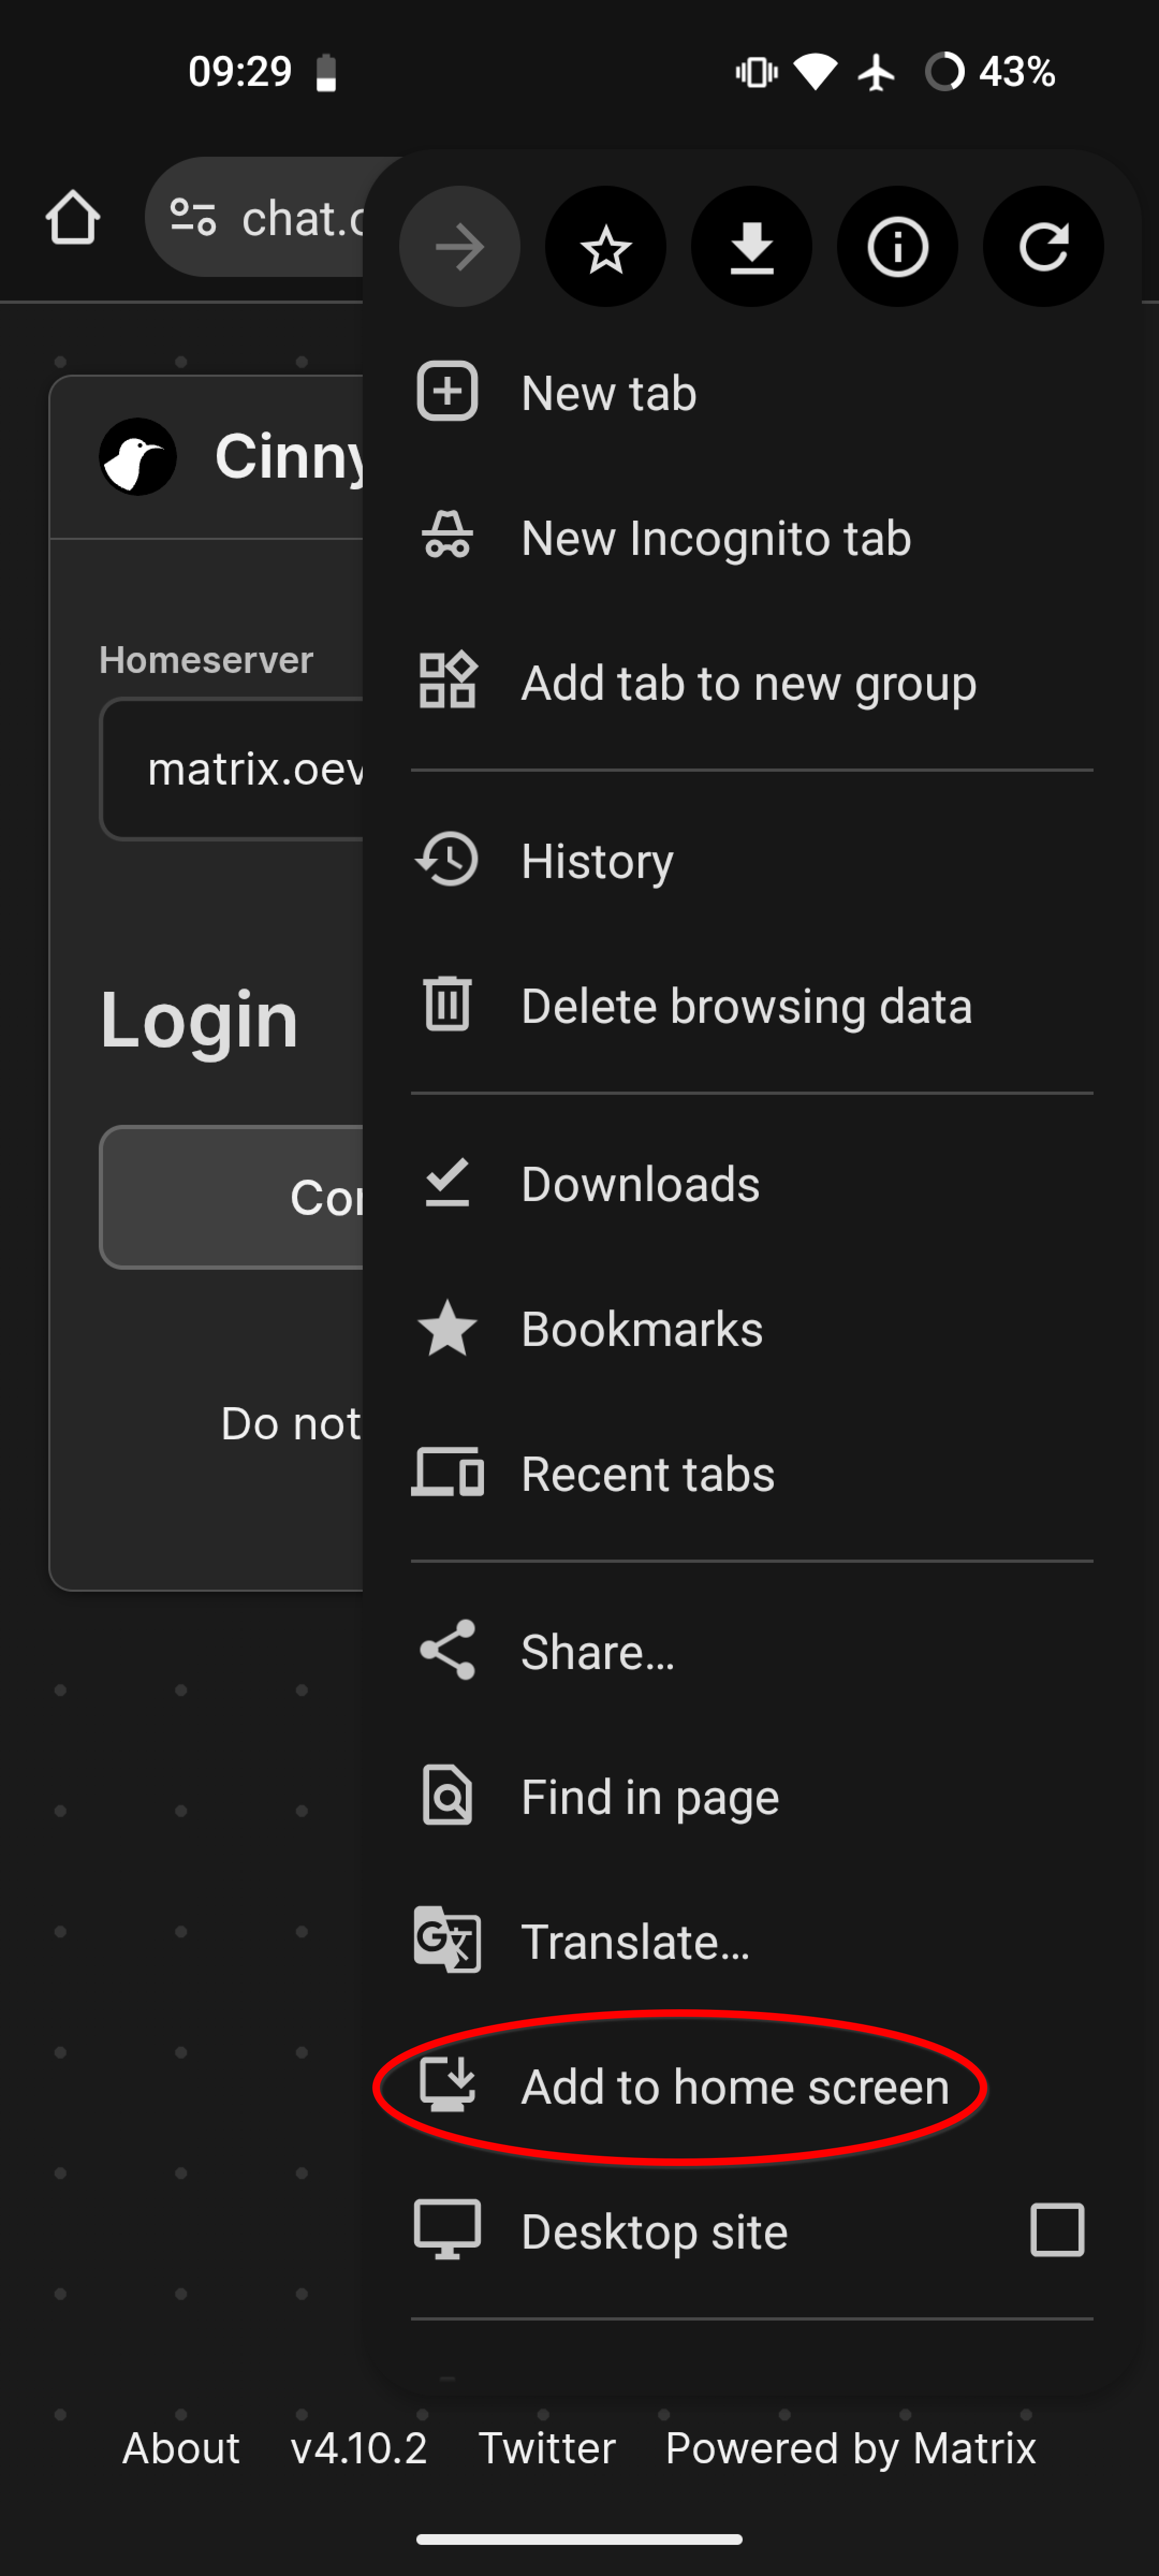Reload the page with refresh icon
The width and height of the screenshot is (1159, 2576).
pyautogui.click(x=1043, y=247)
